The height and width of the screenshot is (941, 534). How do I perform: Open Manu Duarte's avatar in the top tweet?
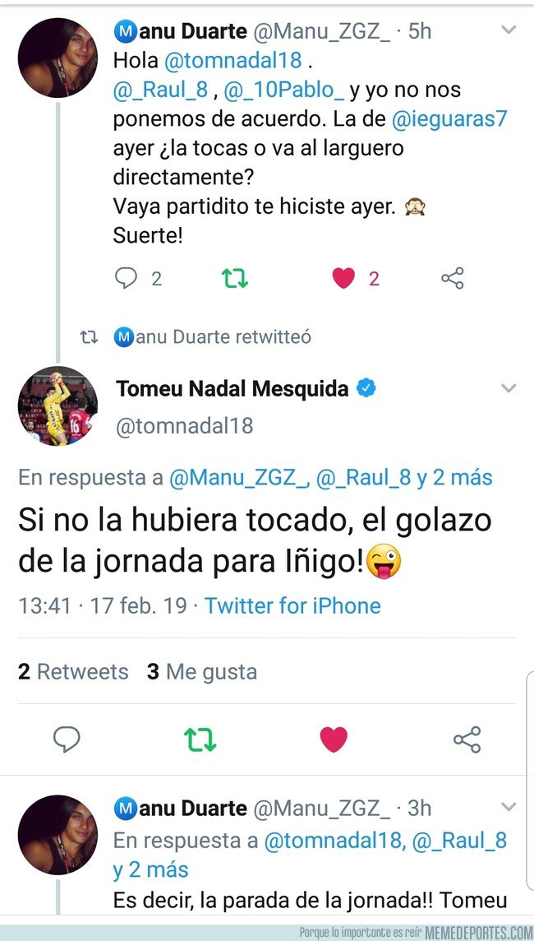(x=58, y=58)
